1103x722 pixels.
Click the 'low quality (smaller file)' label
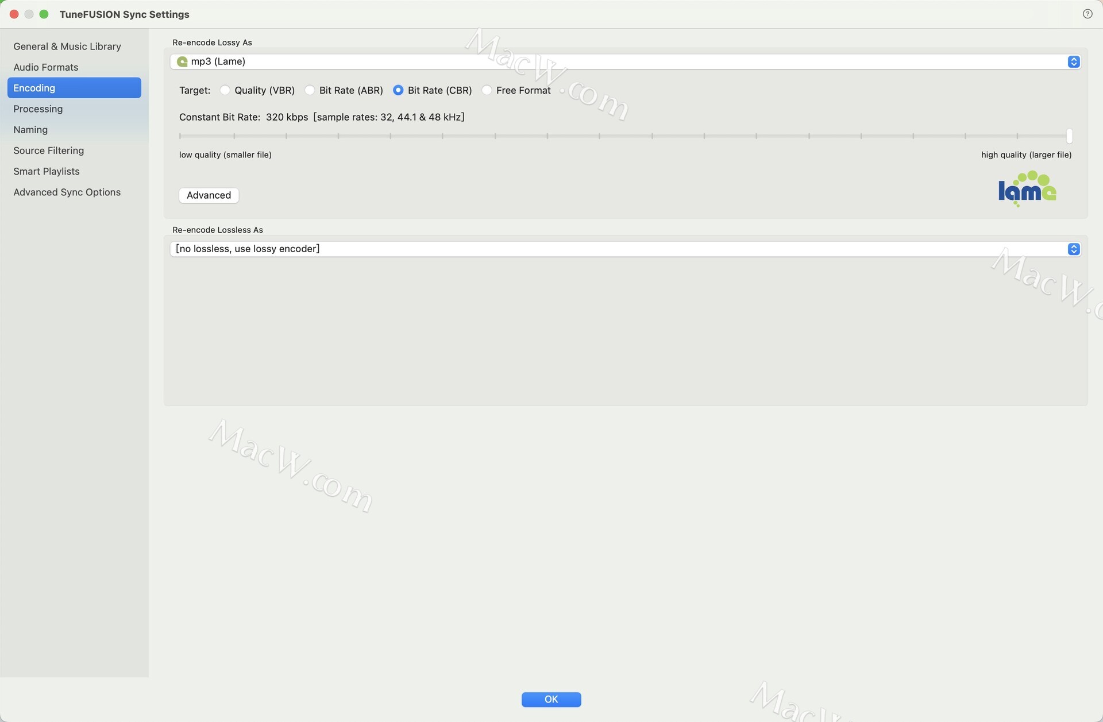coord(225,155)
